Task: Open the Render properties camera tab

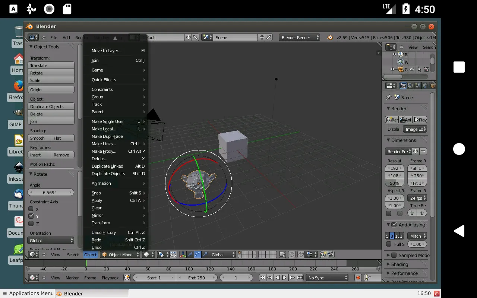Action: click(x=403, y=86)
